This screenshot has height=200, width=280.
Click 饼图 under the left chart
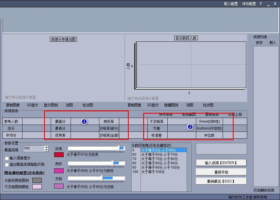69,105
